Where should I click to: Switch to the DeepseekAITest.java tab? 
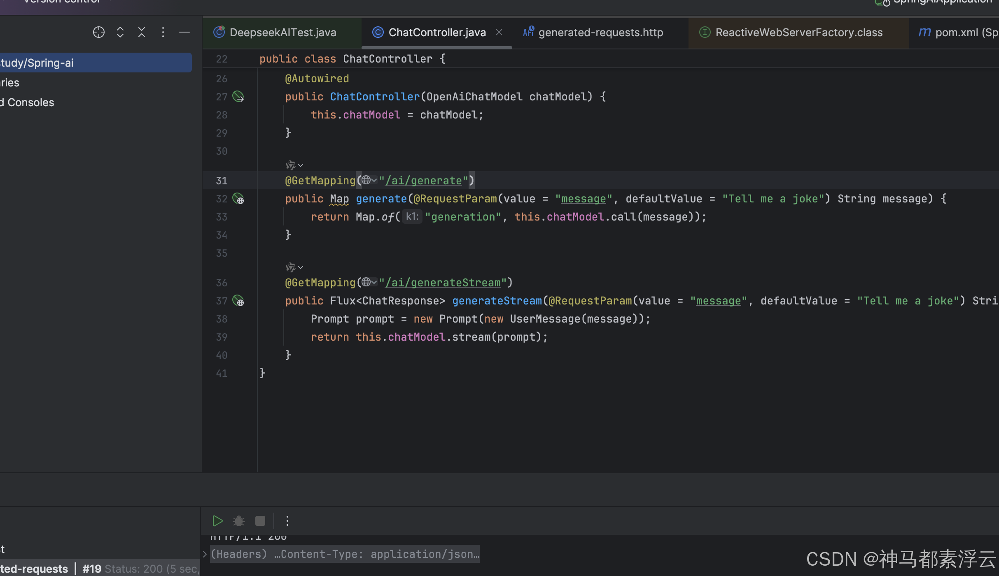coord(282,33)
